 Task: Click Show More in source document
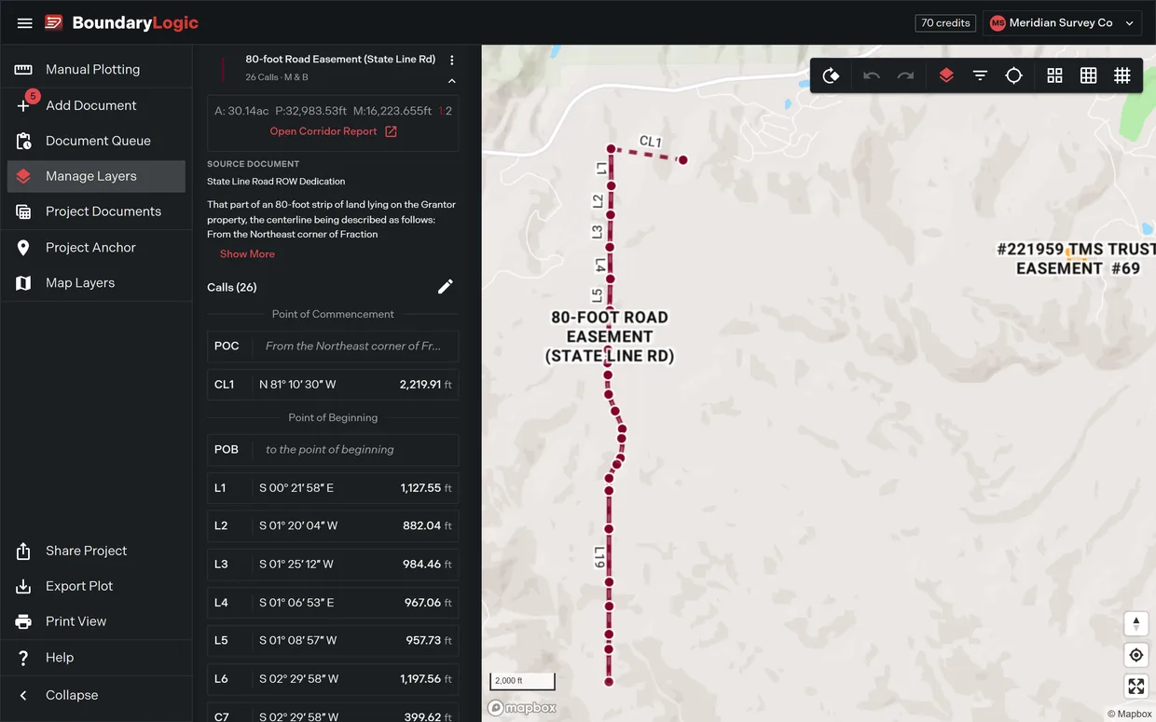[x=247, y=253]
